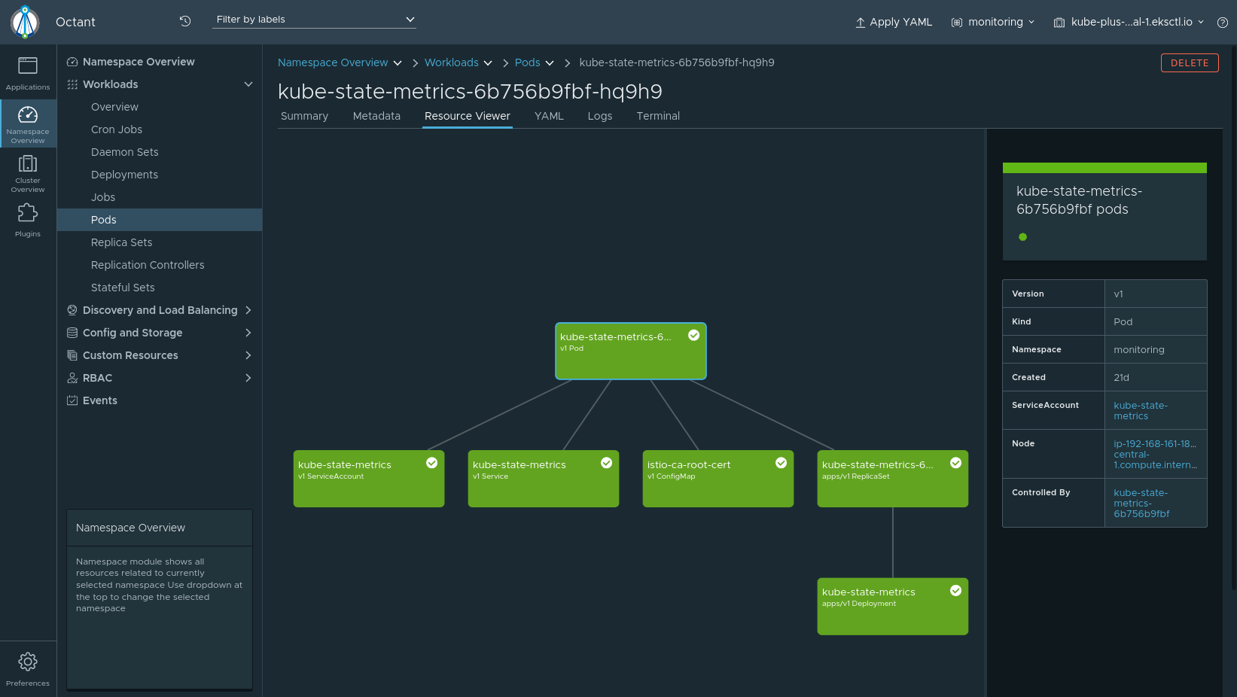Click Namespace Overview dashboard icon in sidebar
The image size is (1237, 697).
[72, 62]
